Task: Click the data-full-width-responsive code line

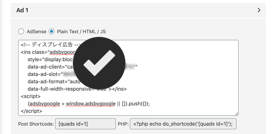Action: tap(77, 89)
